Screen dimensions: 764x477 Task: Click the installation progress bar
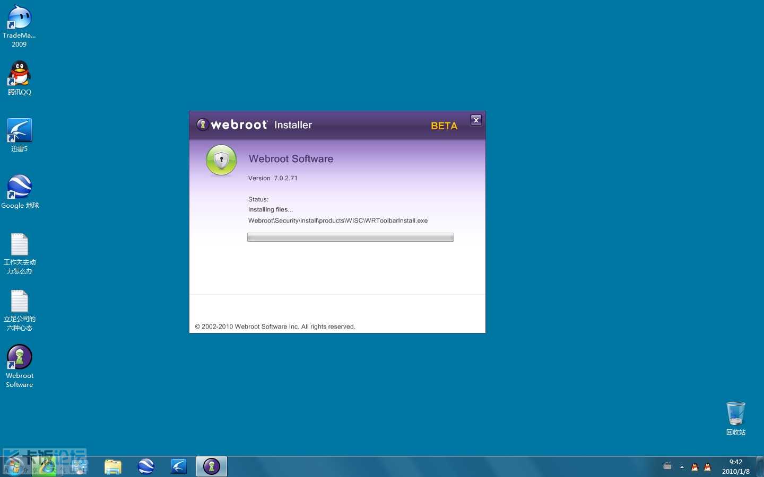350,237
